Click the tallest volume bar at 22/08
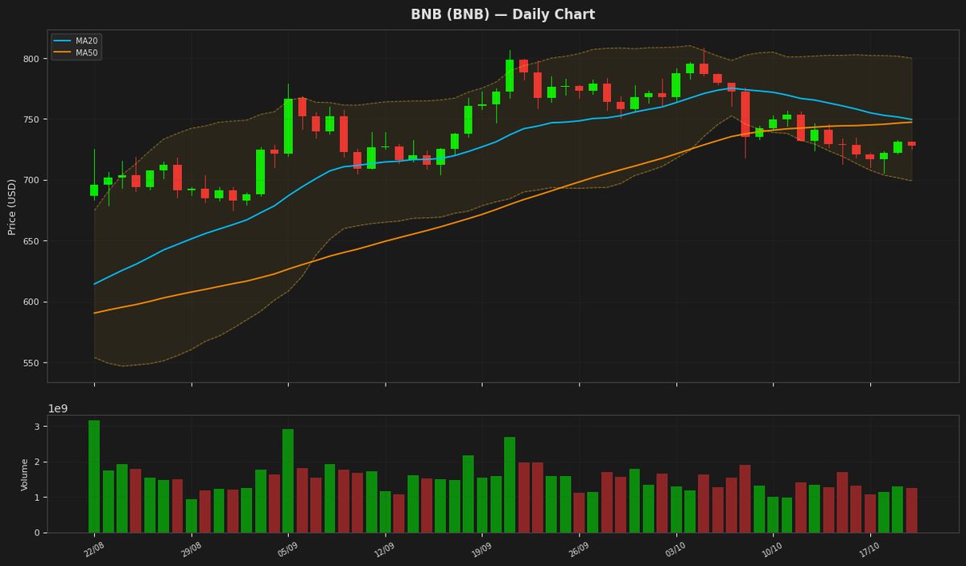 pyautogui.click(x=94, y=476)
